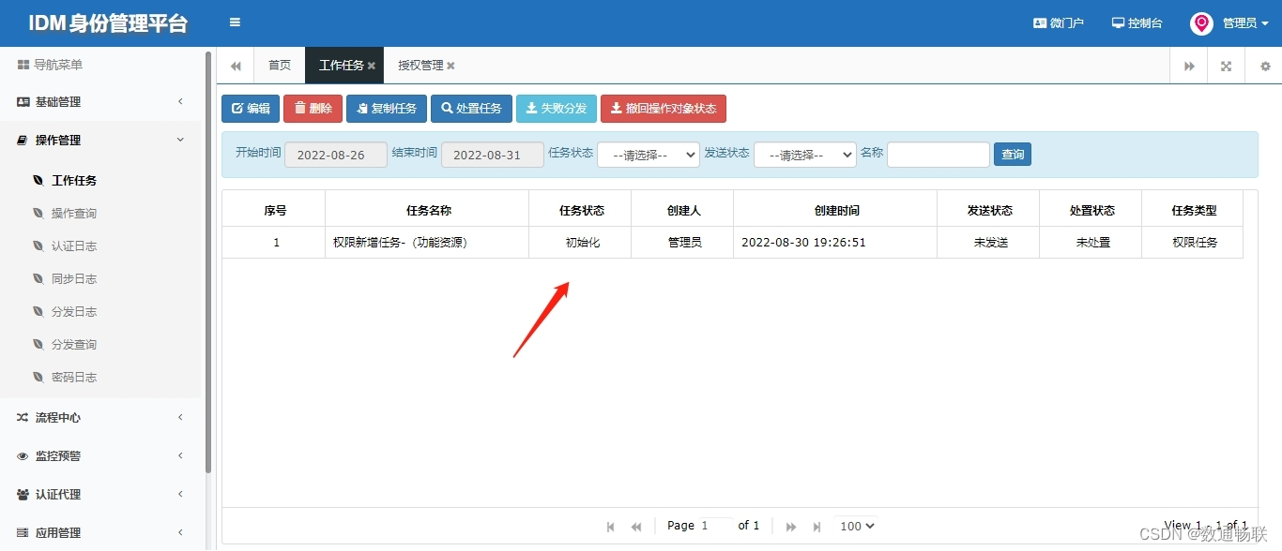Image resolution: width=1282 pixels, height=551 pixels.
Task: Expand the 应用管理 menu
Action: pos(100,533)
